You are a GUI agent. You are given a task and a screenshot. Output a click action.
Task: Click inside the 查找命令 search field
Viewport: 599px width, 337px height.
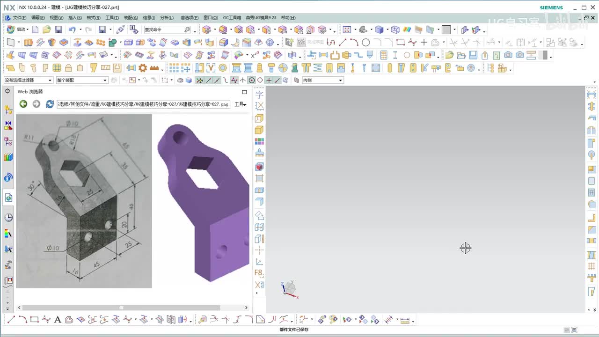pos(167,29)
